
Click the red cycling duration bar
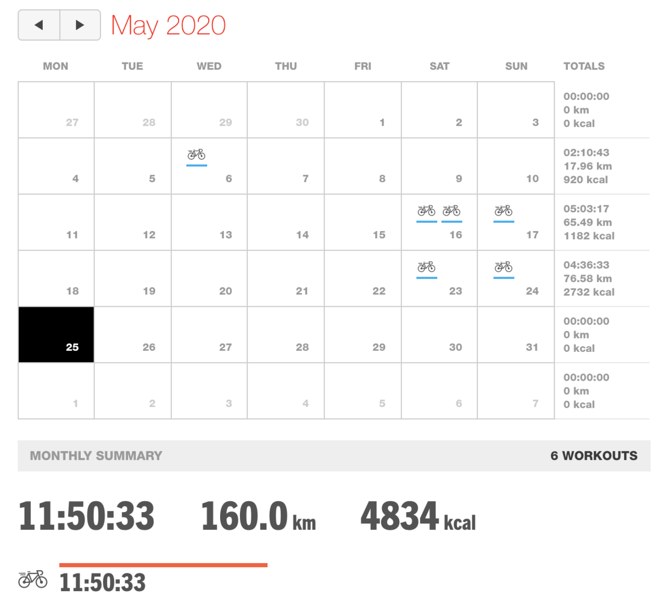pyautogui.click(x=163, y=565)
